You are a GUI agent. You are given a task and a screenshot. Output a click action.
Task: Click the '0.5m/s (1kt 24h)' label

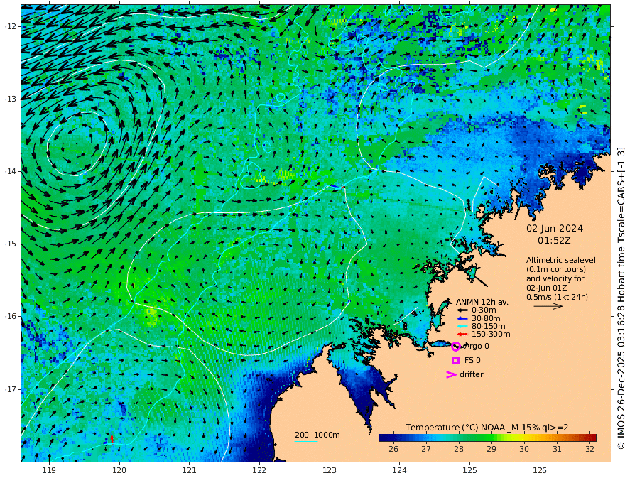(558, 297)
